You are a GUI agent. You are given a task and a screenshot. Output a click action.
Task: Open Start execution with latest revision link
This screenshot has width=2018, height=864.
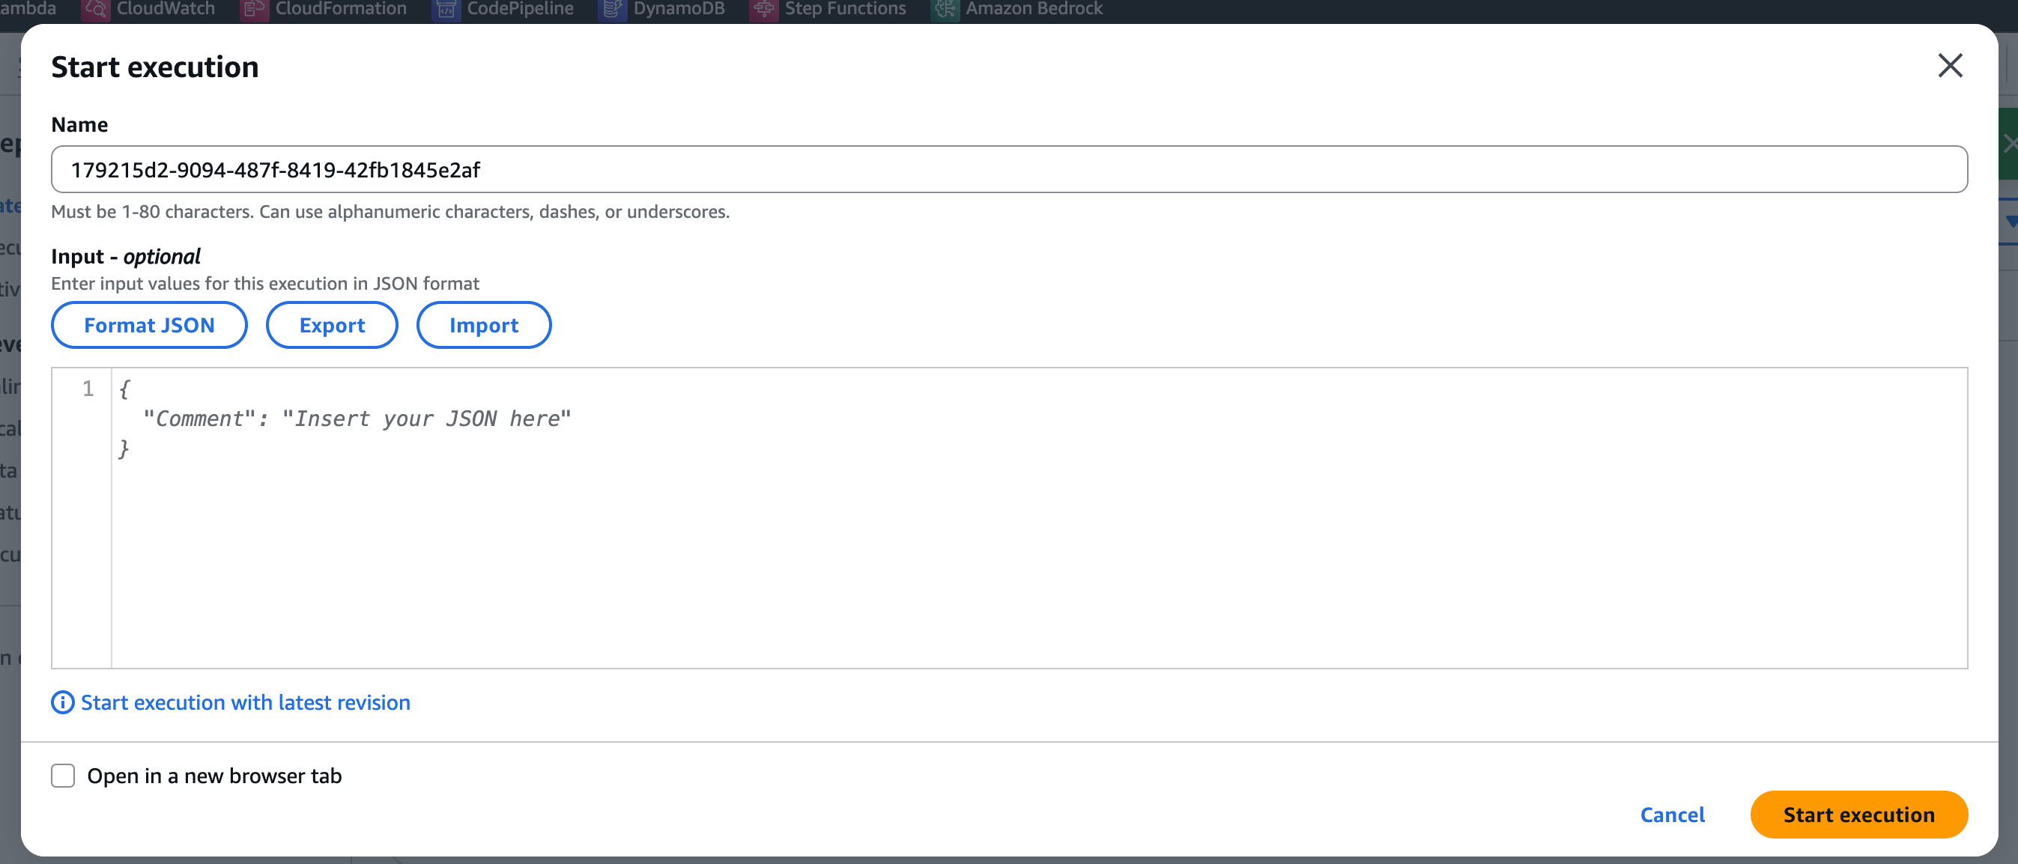(245, 702)
